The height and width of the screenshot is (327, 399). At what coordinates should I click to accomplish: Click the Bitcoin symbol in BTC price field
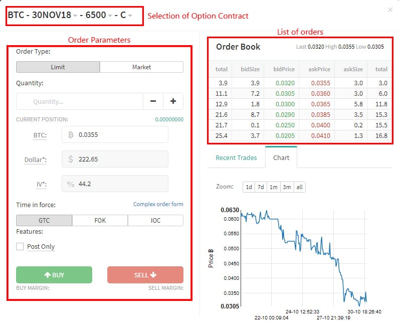click(x=71, y=134)
